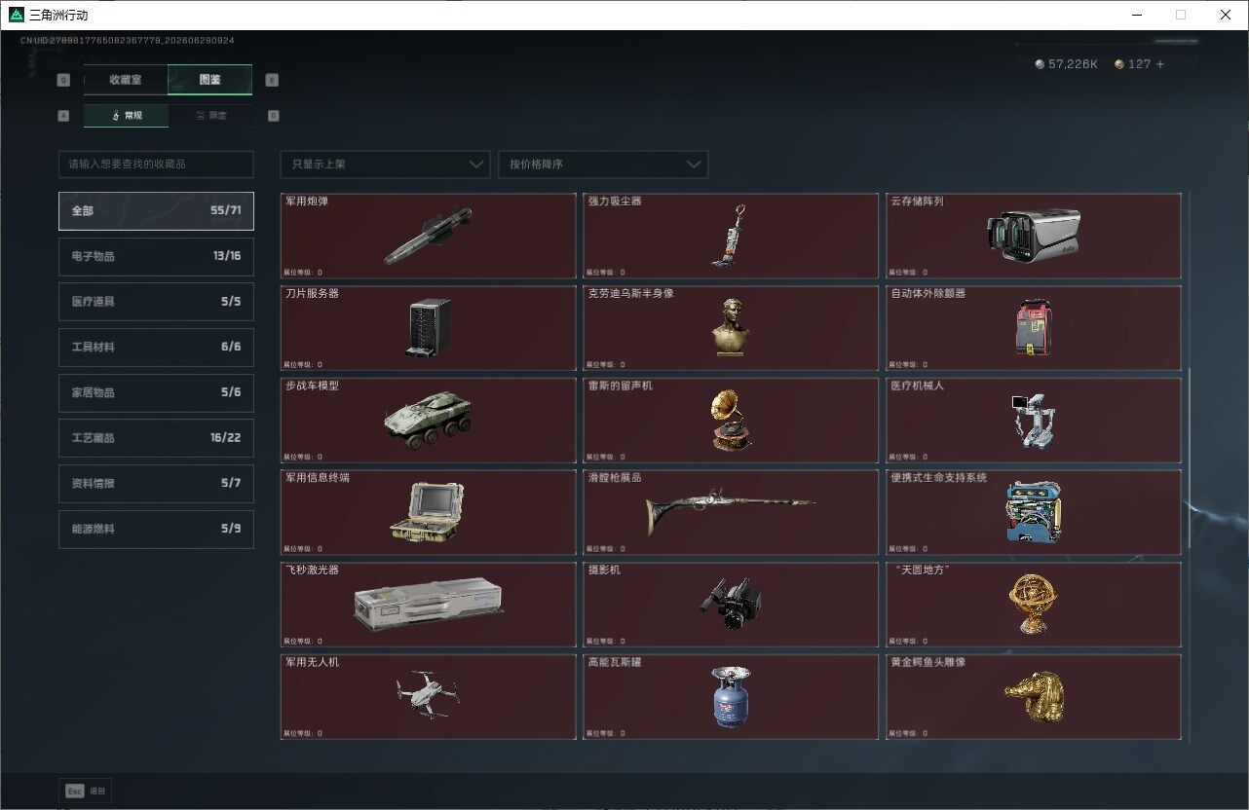Select the 限定 sub-tab
The image size is (1249, 810).
210,115
